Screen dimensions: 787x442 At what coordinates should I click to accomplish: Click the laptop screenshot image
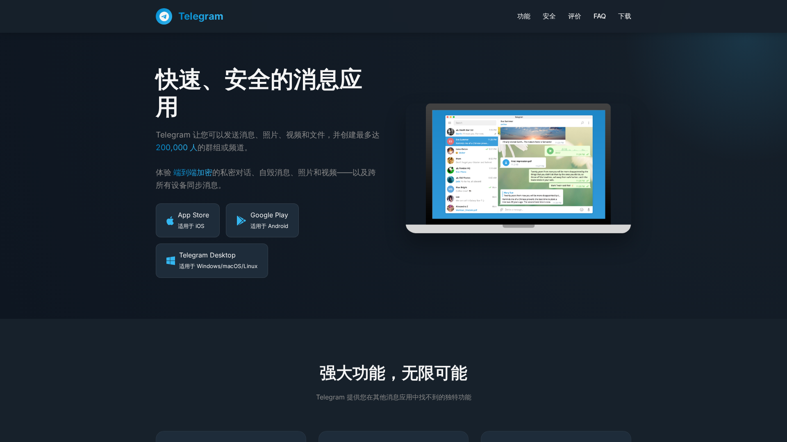[518, 168]
